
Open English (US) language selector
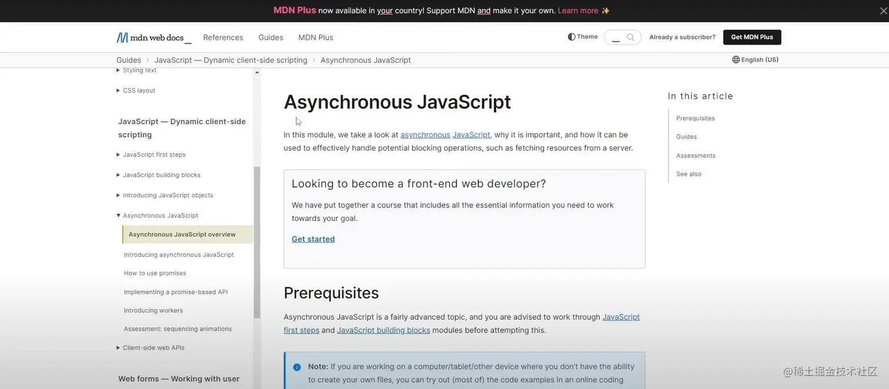756,59
